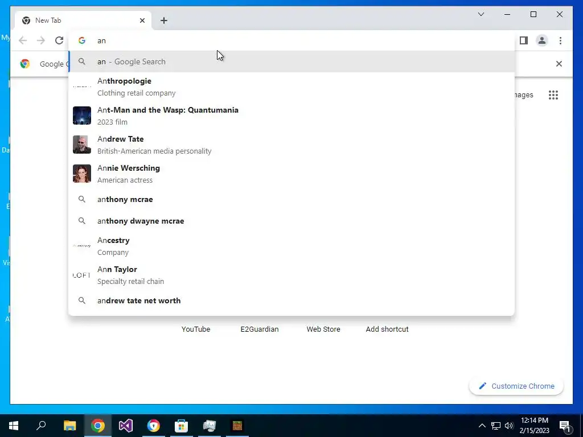Reload the current page

click(x=59, y=40)
